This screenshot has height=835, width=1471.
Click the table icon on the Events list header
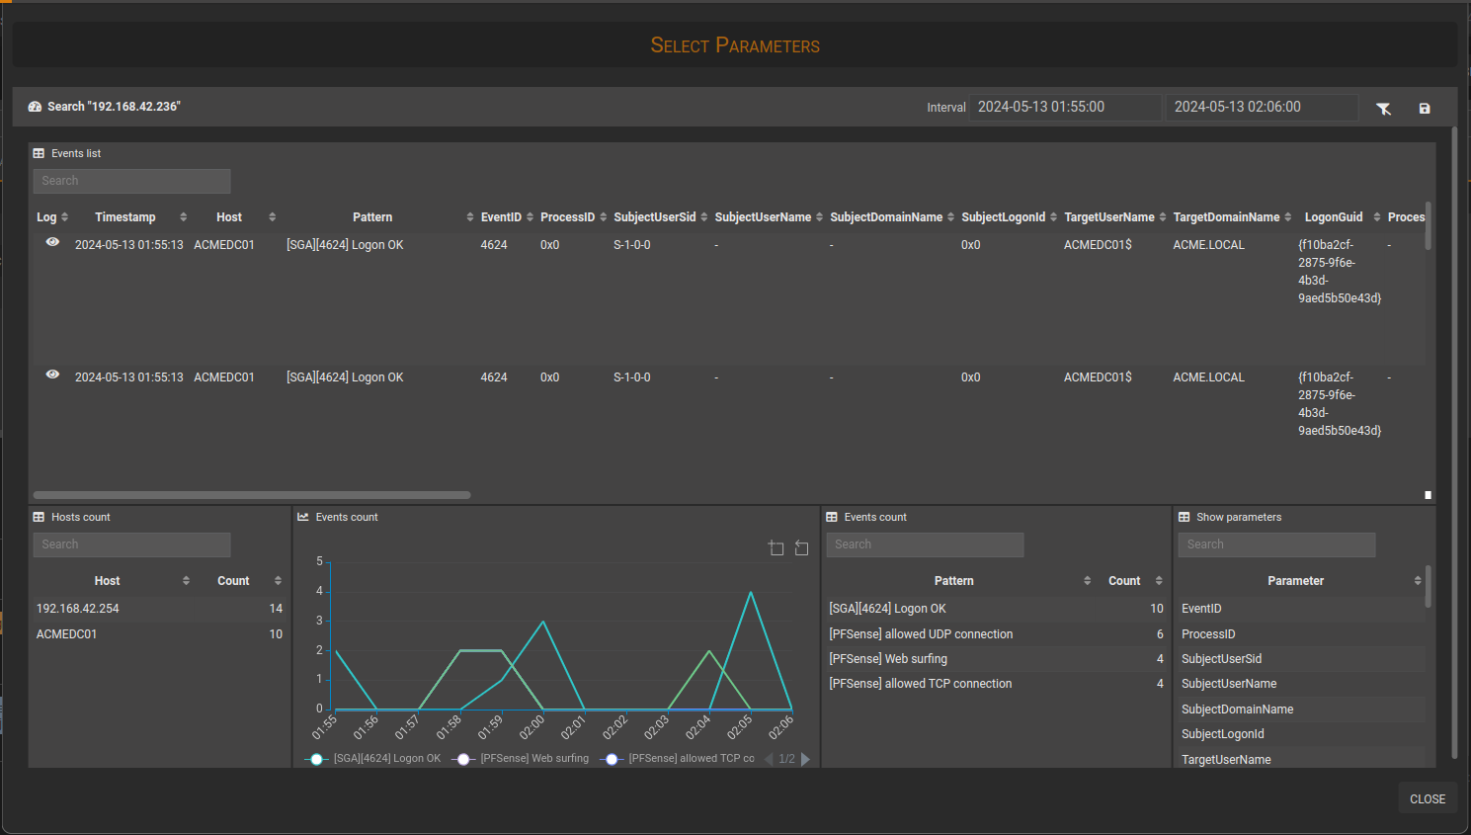coord(39,153)
